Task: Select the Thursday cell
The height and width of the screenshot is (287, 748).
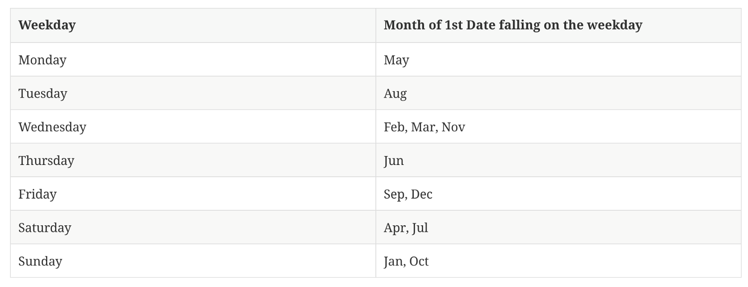Action: [46, 161]
